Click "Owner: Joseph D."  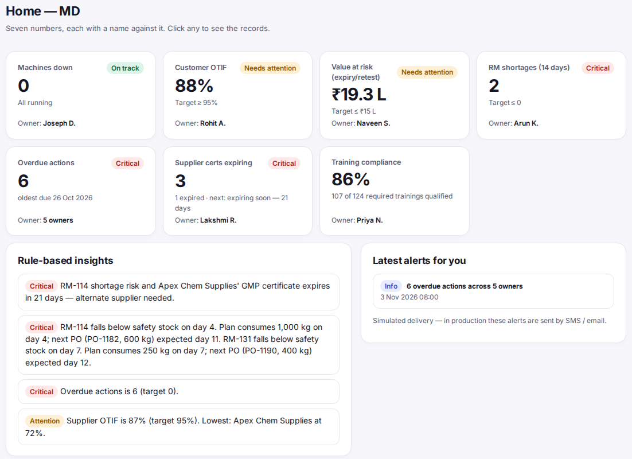tap(46, 123)
